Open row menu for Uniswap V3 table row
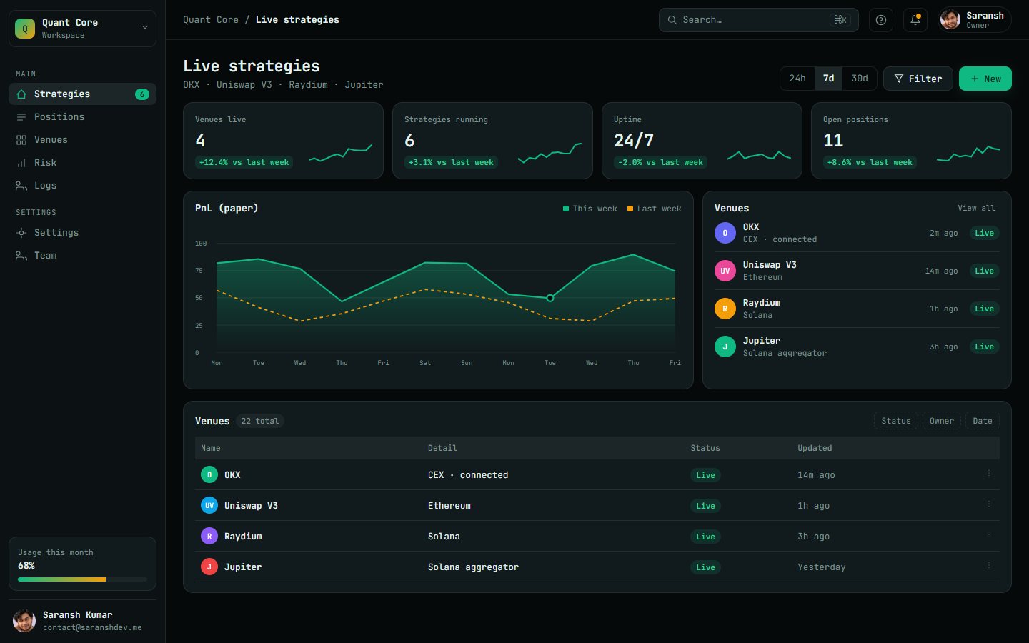 click(989, 504)
